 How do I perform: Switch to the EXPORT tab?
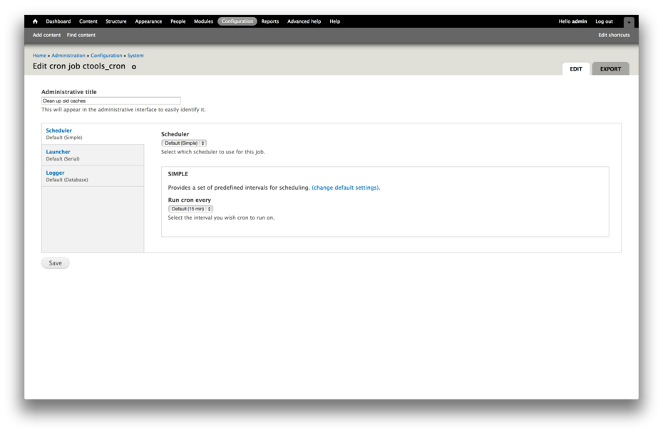coord(610,69)
